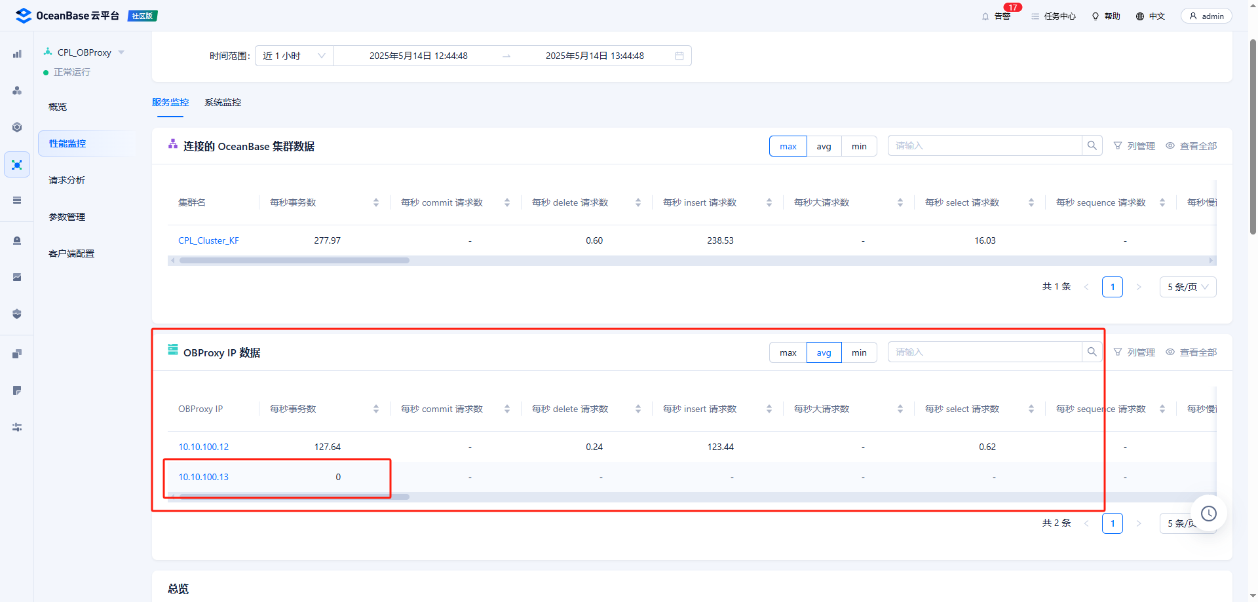Viewport: 1258px width, 602px height.
Task: Select avg in OBProxy IP section
Action: [824, 352]
